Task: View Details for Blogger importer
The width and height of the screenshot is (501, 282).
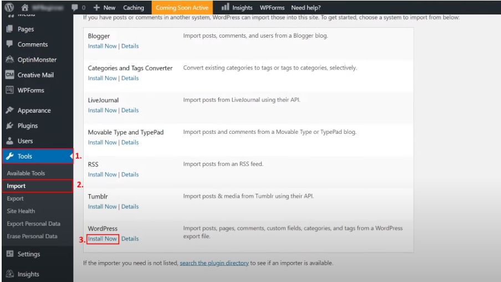Action: [x=130, y=46]
